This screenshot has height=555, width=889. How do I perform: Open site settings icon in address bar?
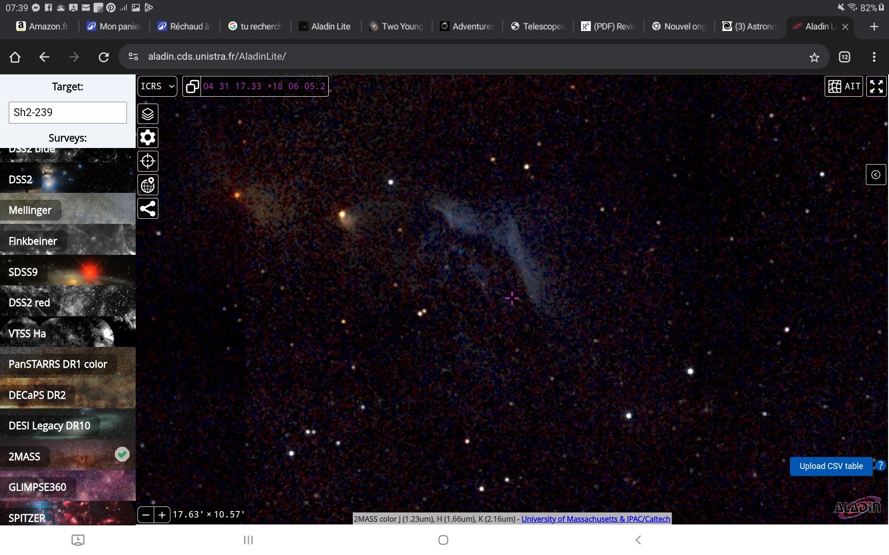[133, 56]
